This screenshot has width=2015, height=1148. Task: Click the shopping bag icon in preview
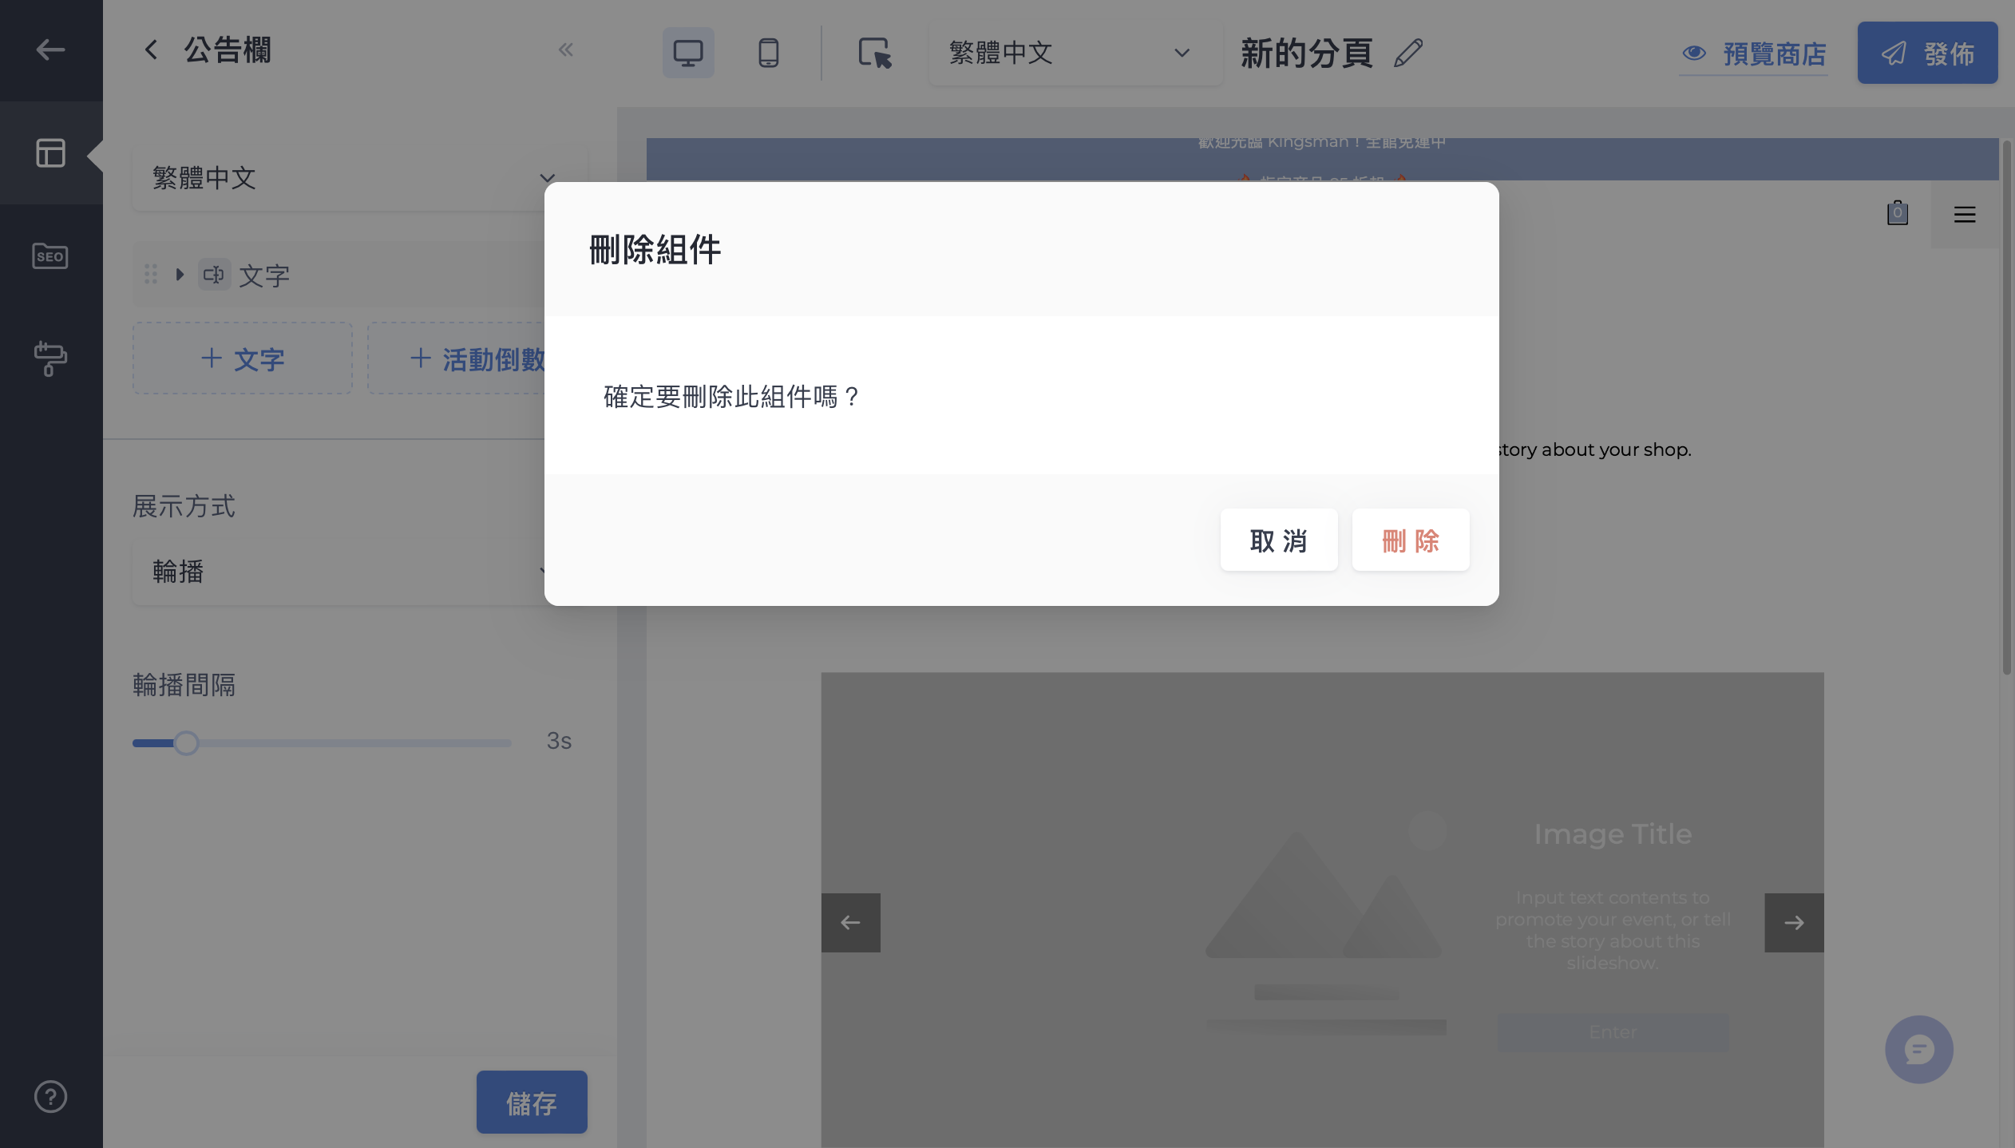tap(1897, 213)
